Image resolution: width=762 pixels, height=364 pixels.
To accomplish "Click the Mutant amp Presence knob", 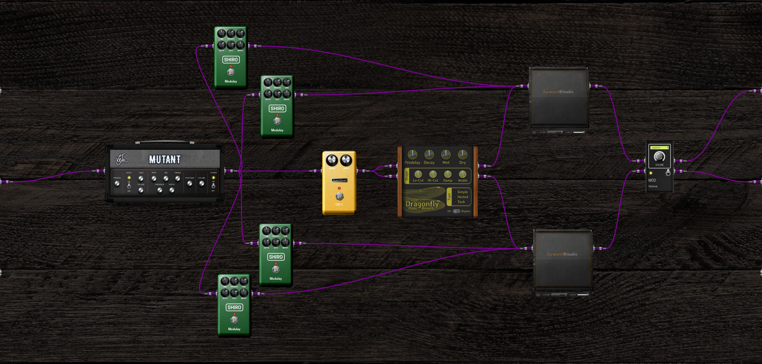I will pyautogui.click(x=160, y=190).
